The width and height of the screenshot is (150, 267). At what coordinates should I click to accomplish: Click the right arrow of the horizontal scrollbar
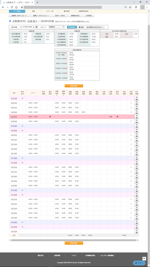click(x=138, y=240)
